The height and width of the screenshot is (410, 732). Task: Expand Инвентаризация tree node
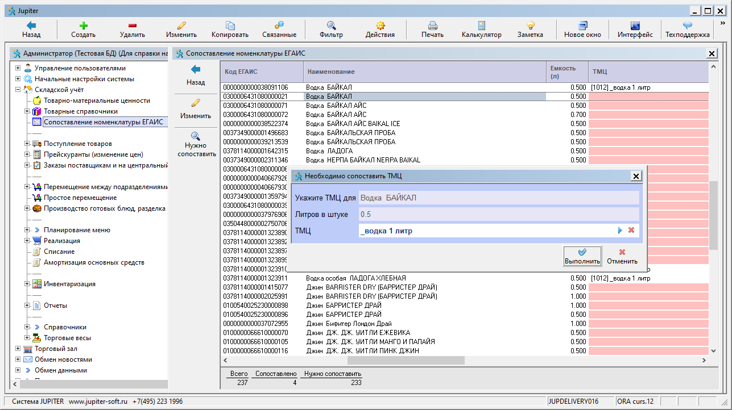coord(27,284)
